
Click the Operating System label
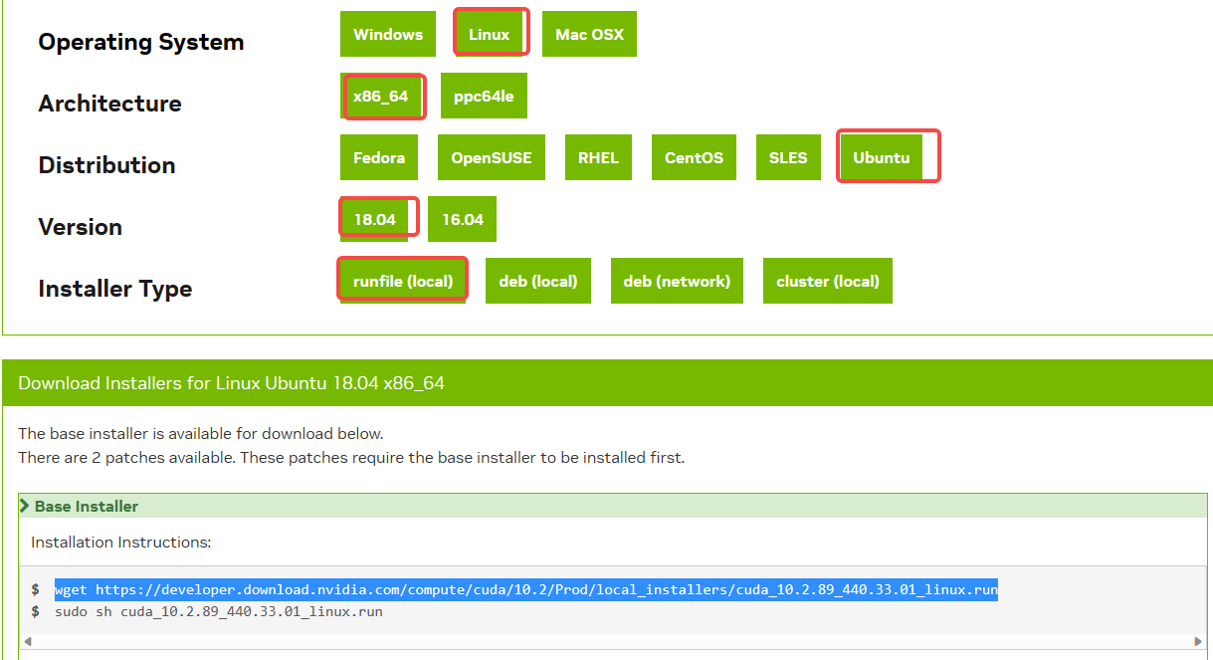141,42
